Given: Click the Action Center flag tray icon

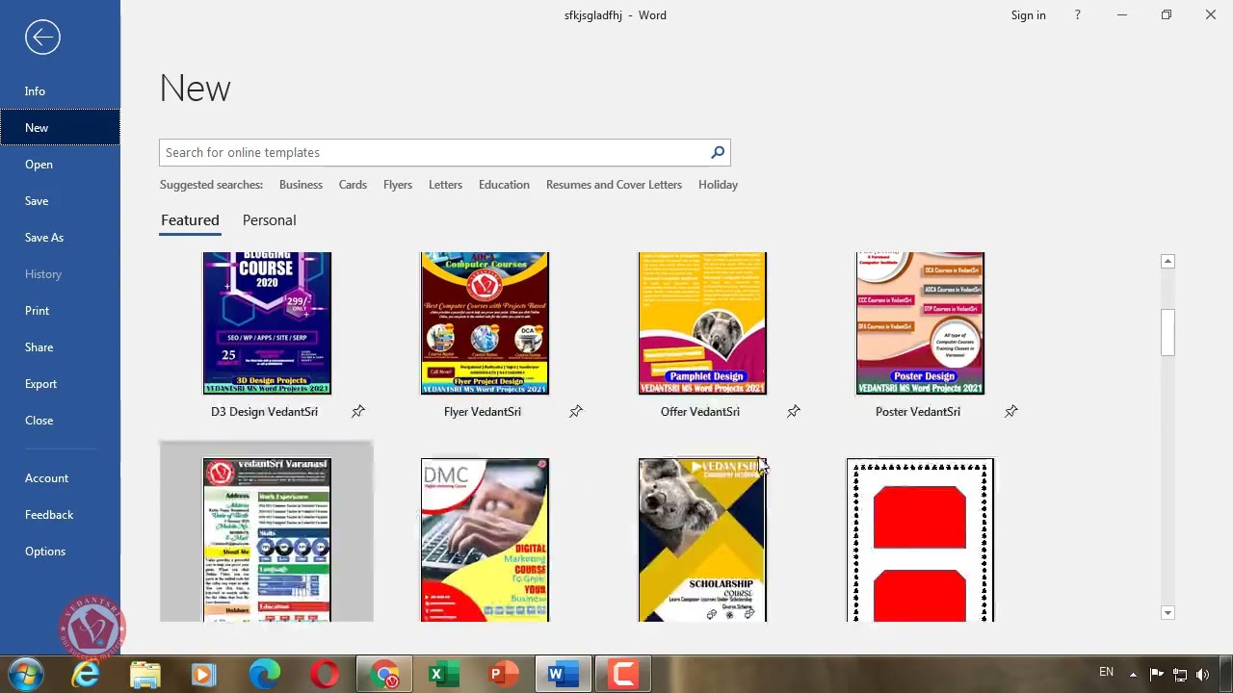Looking at the screenshot, I should tap(1157, 675).
